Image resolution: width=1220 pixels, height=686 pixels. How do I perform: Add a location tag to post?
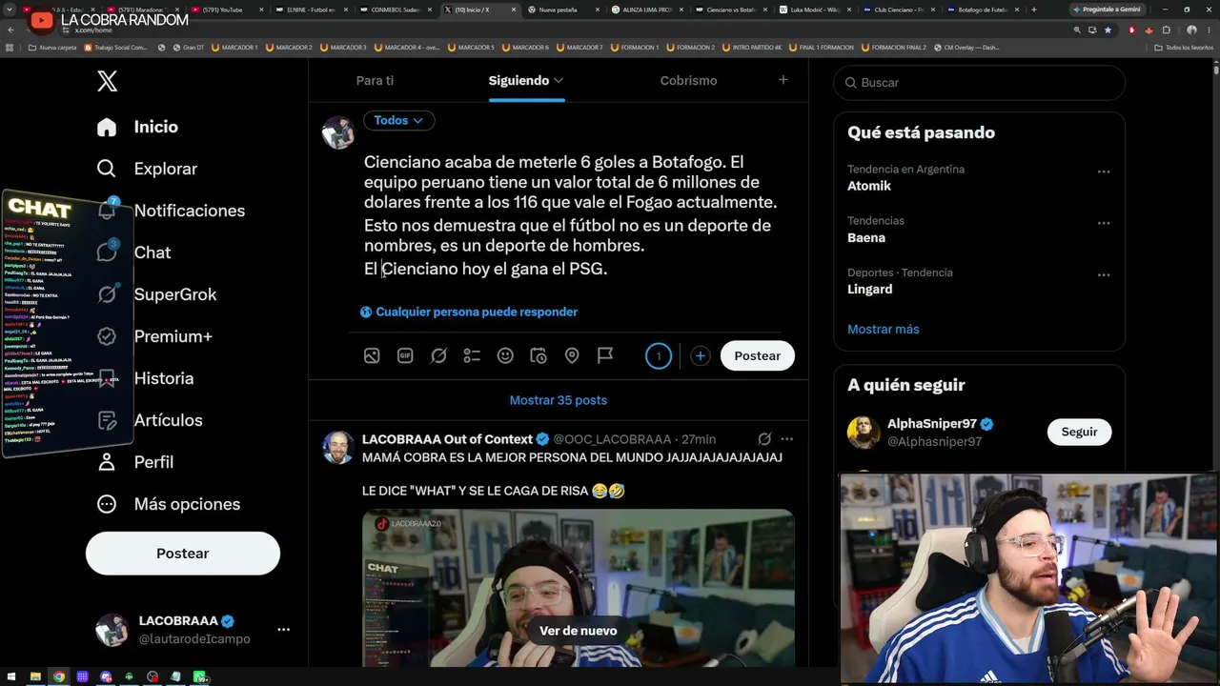572,355
